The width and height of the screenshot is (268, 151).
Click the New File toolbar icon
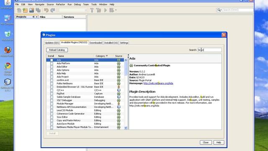19,10
